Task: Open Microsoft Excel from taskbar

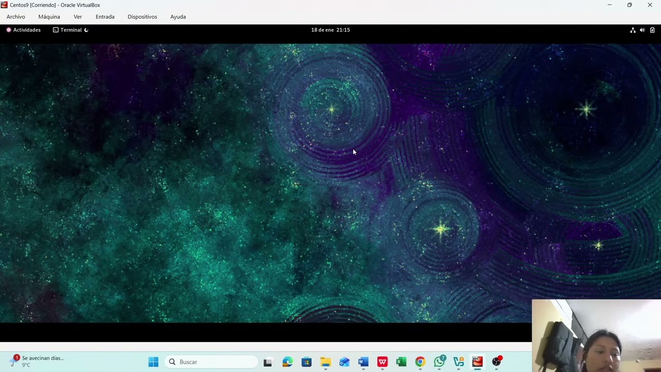Action: pos(401,362)
